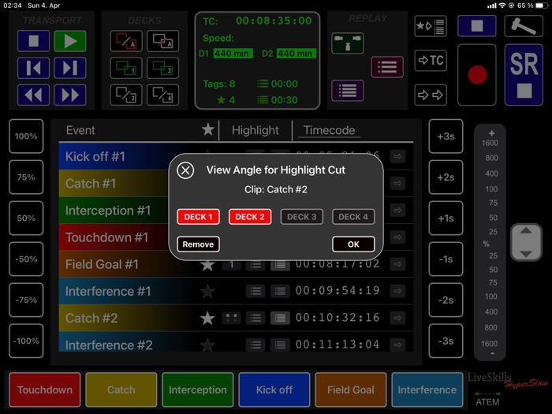Shift timecode by -3s
Screen dimensions: 552x414
pyautogui.click(x=446, y=341)
